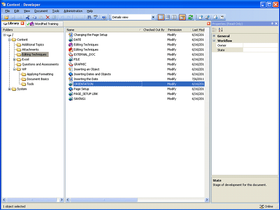
Task: Collapse the root / node in Folders
Action: (x=4, y=35)
